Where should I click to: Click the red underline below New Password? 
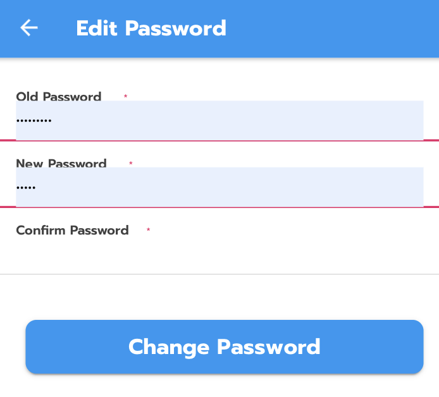point(219,207)
